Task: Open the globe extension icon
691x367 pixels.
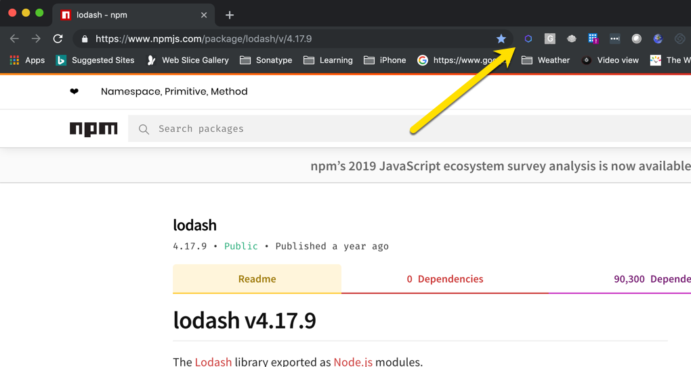Action: point(658,39)
